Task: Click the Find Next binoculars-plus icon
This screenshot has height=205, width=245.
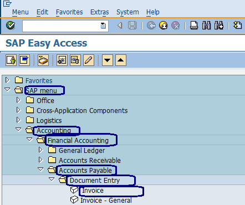Action: click(x=219, y=25)
